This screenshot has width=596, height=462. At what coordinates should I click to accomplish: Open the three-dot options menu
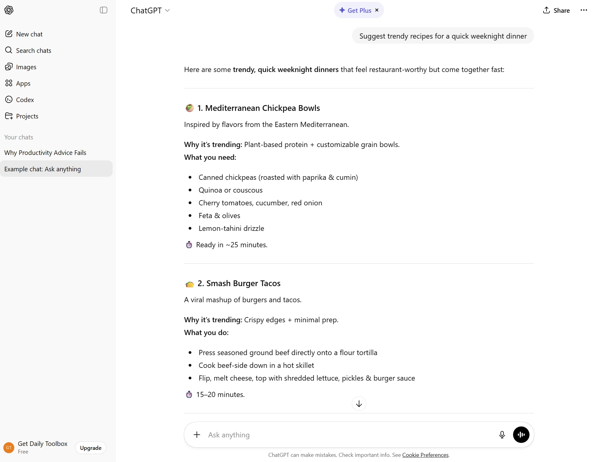coord(584,10)
